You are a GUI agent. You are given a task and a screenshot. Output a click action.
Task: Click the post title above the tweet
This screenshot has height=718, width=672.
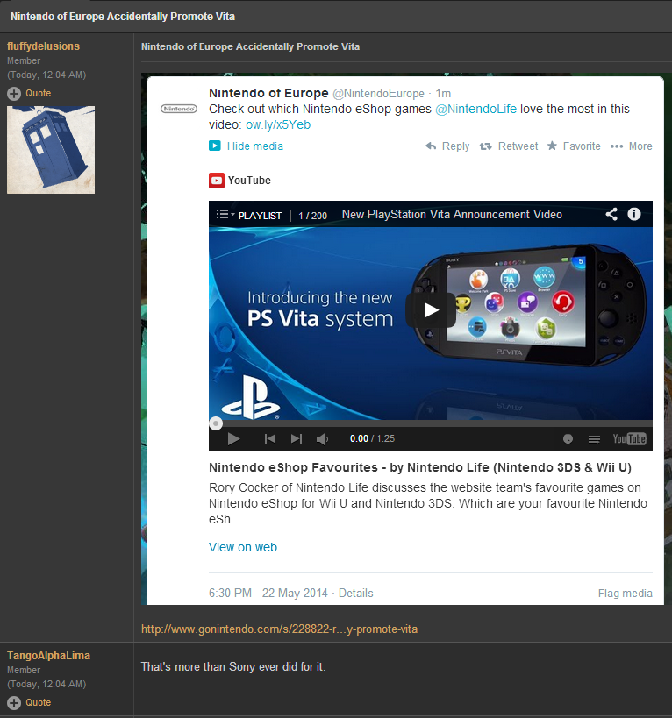point(251,46)
